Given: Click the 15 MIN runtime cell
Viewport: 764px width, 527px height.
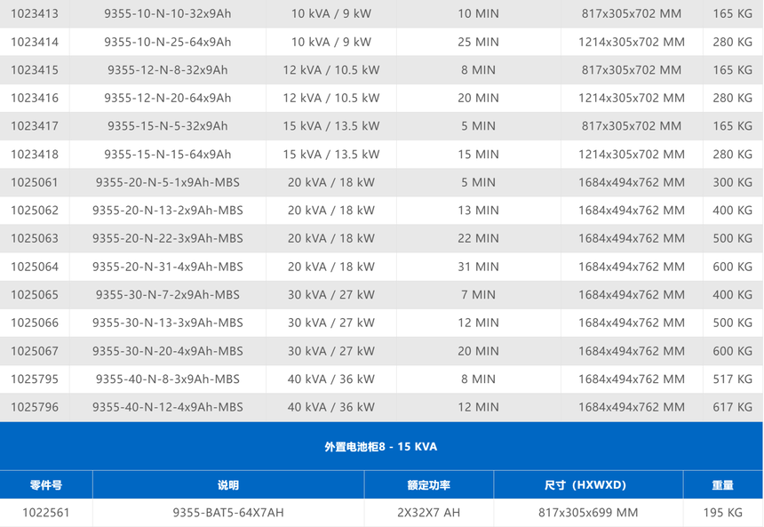Looking at the screenshot, I should point(479,154).
